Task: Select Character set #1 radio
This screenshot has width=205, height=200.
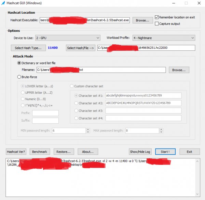Action: coord(76,95)
